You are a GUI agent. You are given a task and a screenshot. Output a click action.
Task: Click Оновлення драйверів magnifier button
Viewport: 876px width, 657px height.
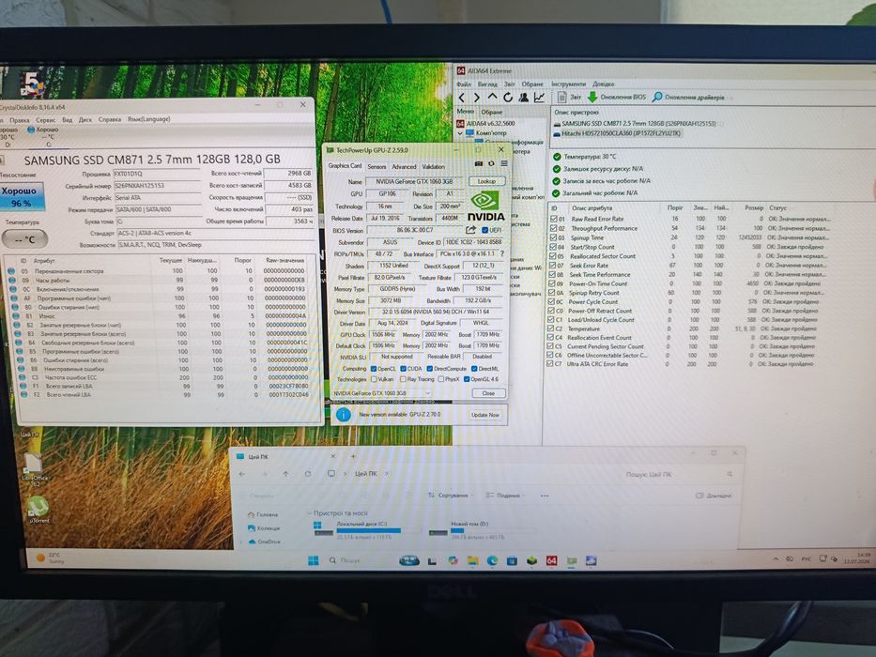(688, 98)
